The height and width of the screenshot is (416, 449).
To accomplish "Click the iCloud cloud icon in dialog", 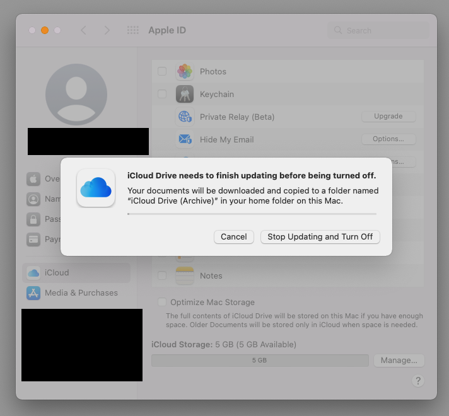I will 96,188.
